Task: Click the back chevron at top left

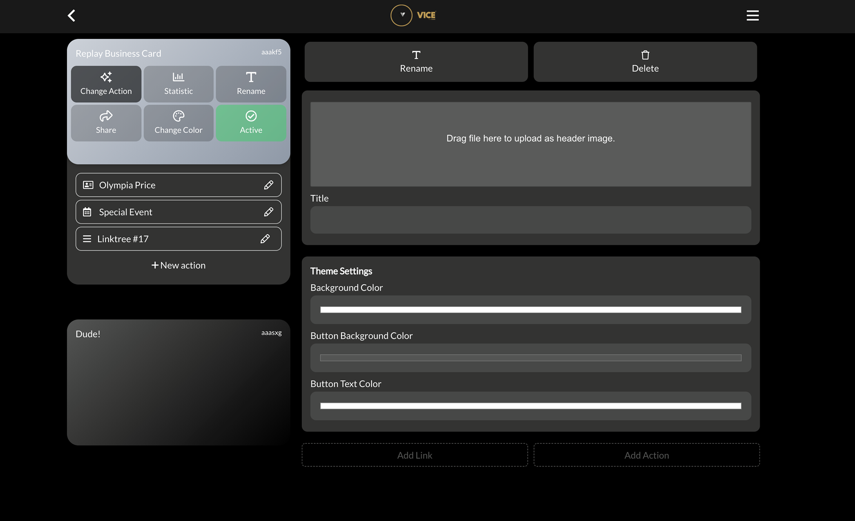Action: (x=71, y=15)
